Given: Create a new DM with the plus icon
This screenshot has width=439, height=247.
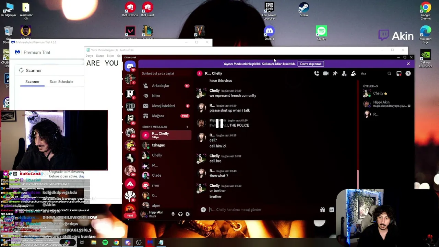Looking at the screenshot, I should click(x=187, y=127).
